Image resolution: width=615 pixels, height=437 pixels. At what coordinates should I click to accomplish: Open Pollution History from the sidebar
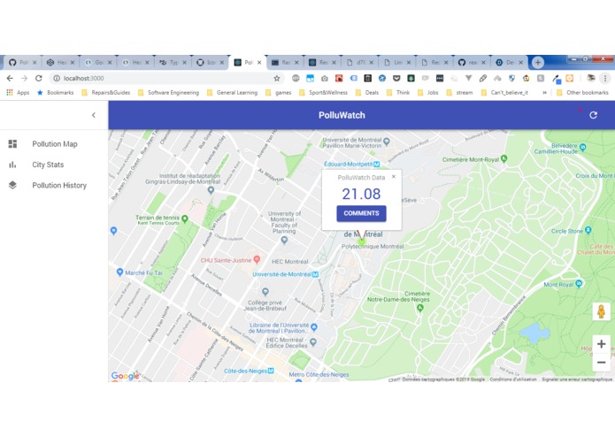(54, 186)
